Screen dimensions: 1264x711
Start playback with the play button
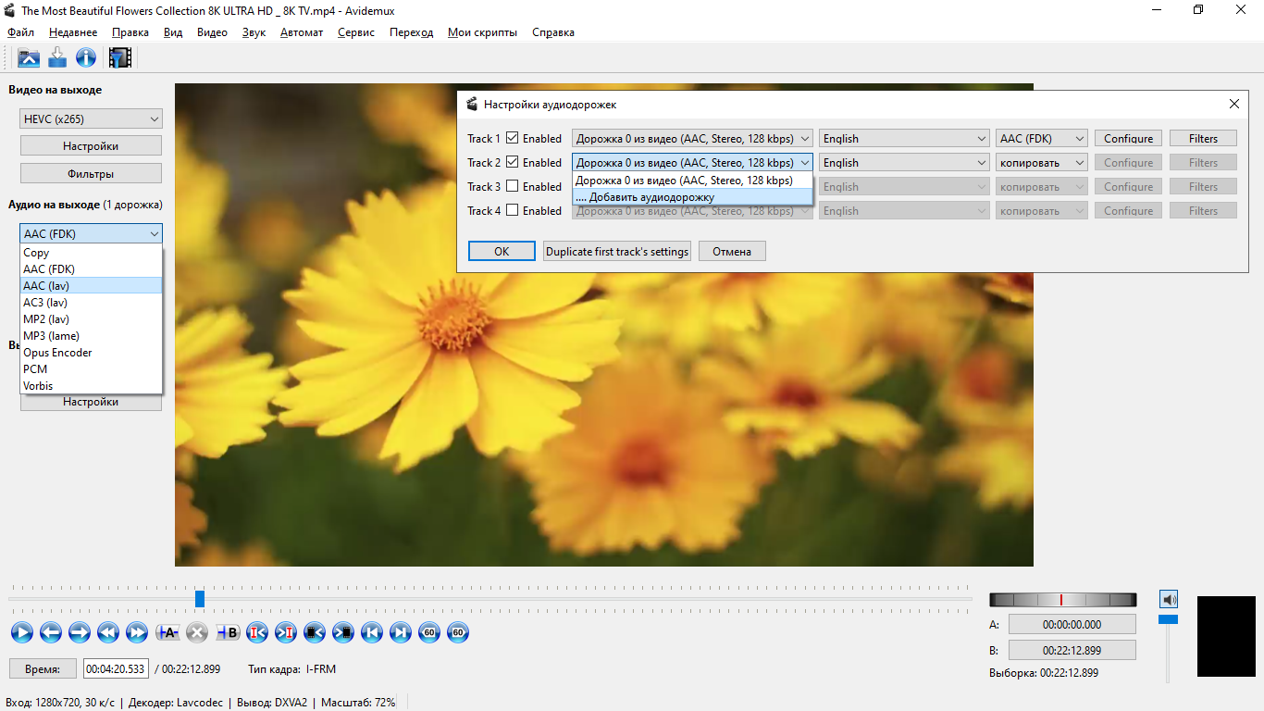(22, 632)
